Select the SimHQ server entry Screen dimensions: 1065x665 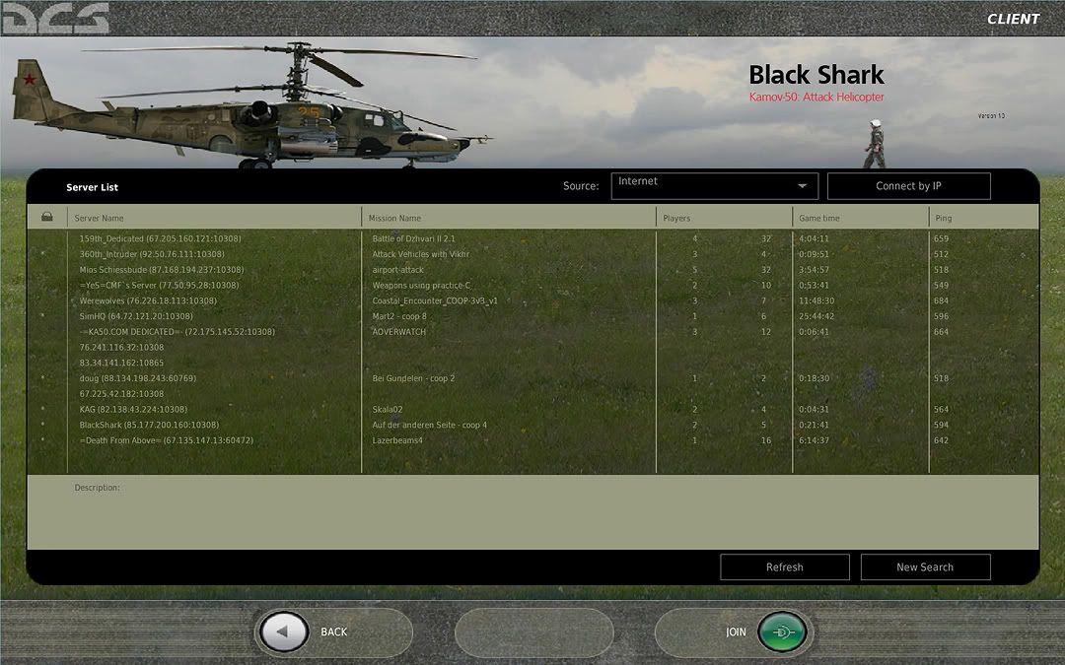pyautogui.click(x=136, y=316)
